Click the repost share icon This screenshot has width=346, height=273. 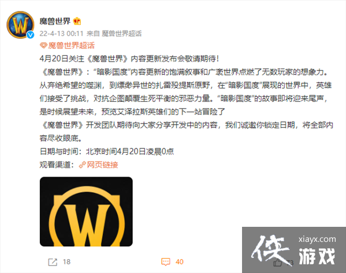53,262
